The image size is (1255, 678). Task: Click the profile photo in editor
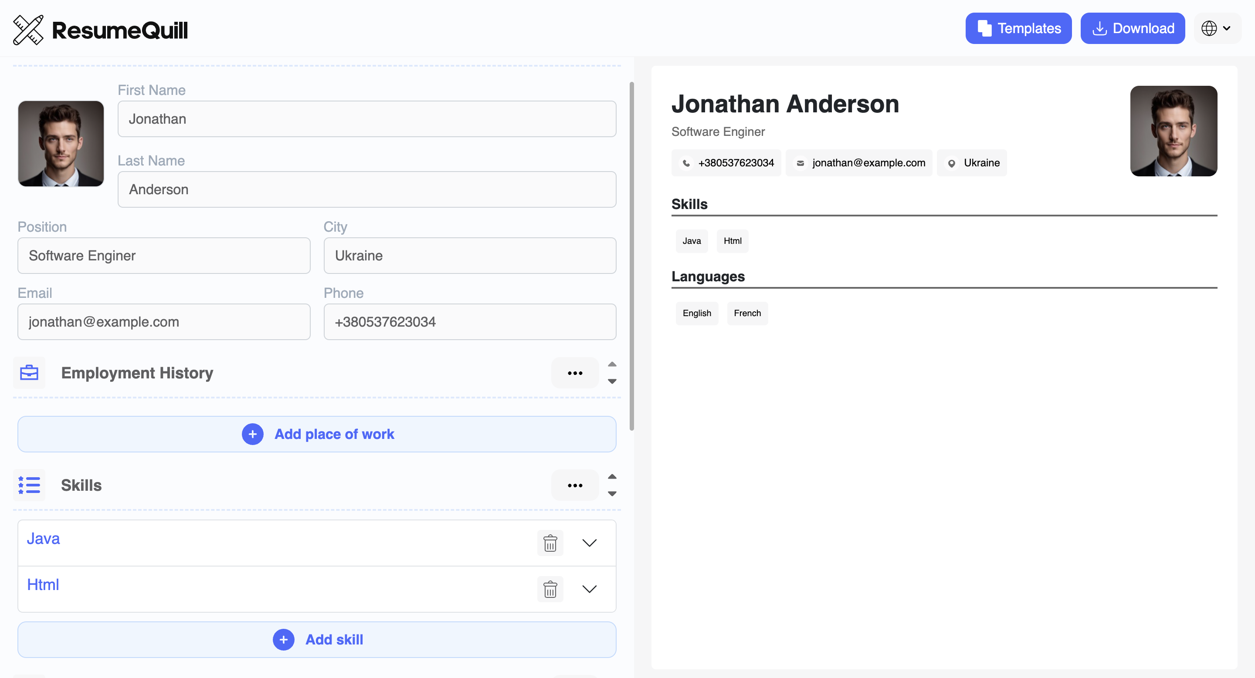coord(61,144)
